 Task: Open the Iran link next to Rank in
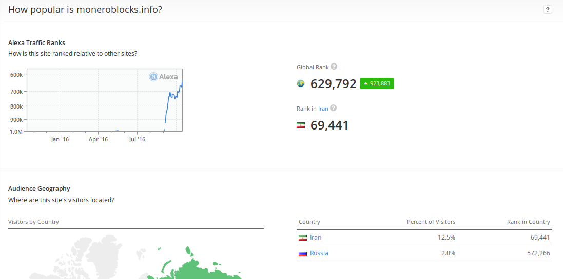tap(323, 108)
